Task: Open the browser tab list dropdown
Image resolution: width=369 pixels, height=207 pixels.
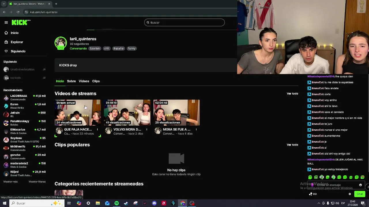Action: [3, 4]
